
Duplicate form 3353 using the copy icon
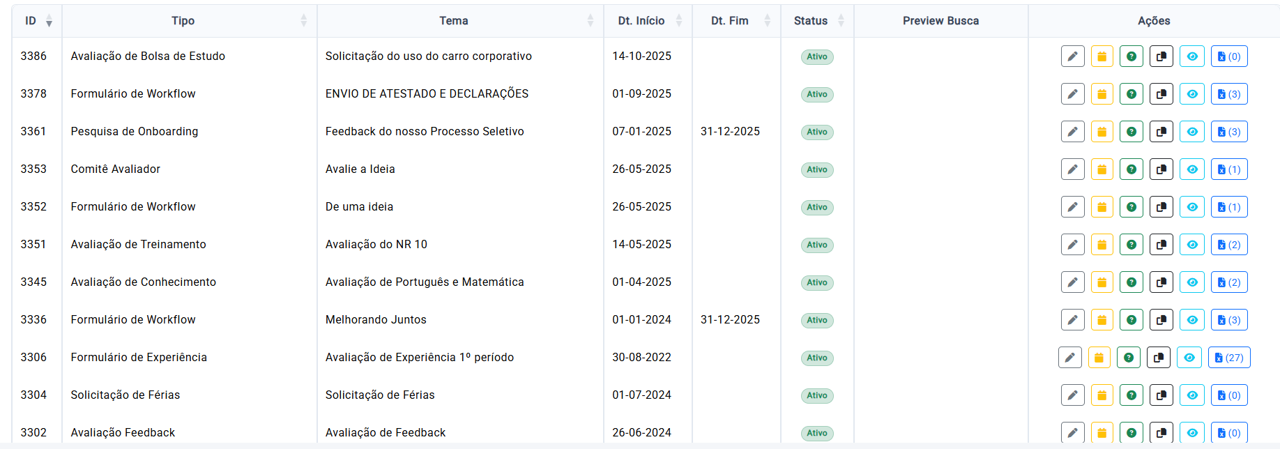pyautogui.click(x=1161, y=169)
